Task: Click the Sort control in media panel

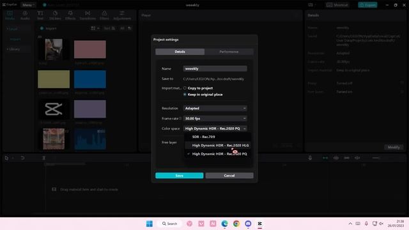Action: tap(109, 28)
